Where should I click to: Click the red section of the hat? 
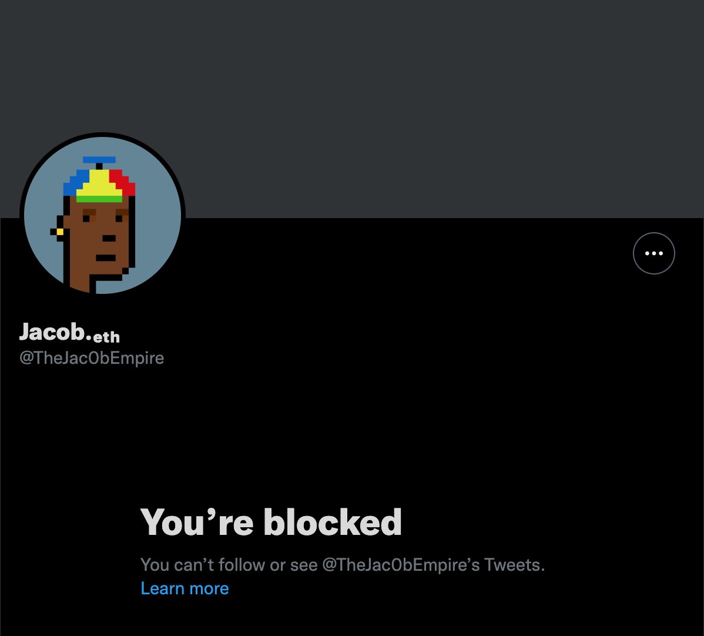coord(122,182)
